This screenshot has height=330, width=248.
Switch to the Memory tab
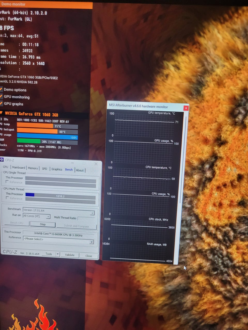pyautogui.click(x=33, y=168)
